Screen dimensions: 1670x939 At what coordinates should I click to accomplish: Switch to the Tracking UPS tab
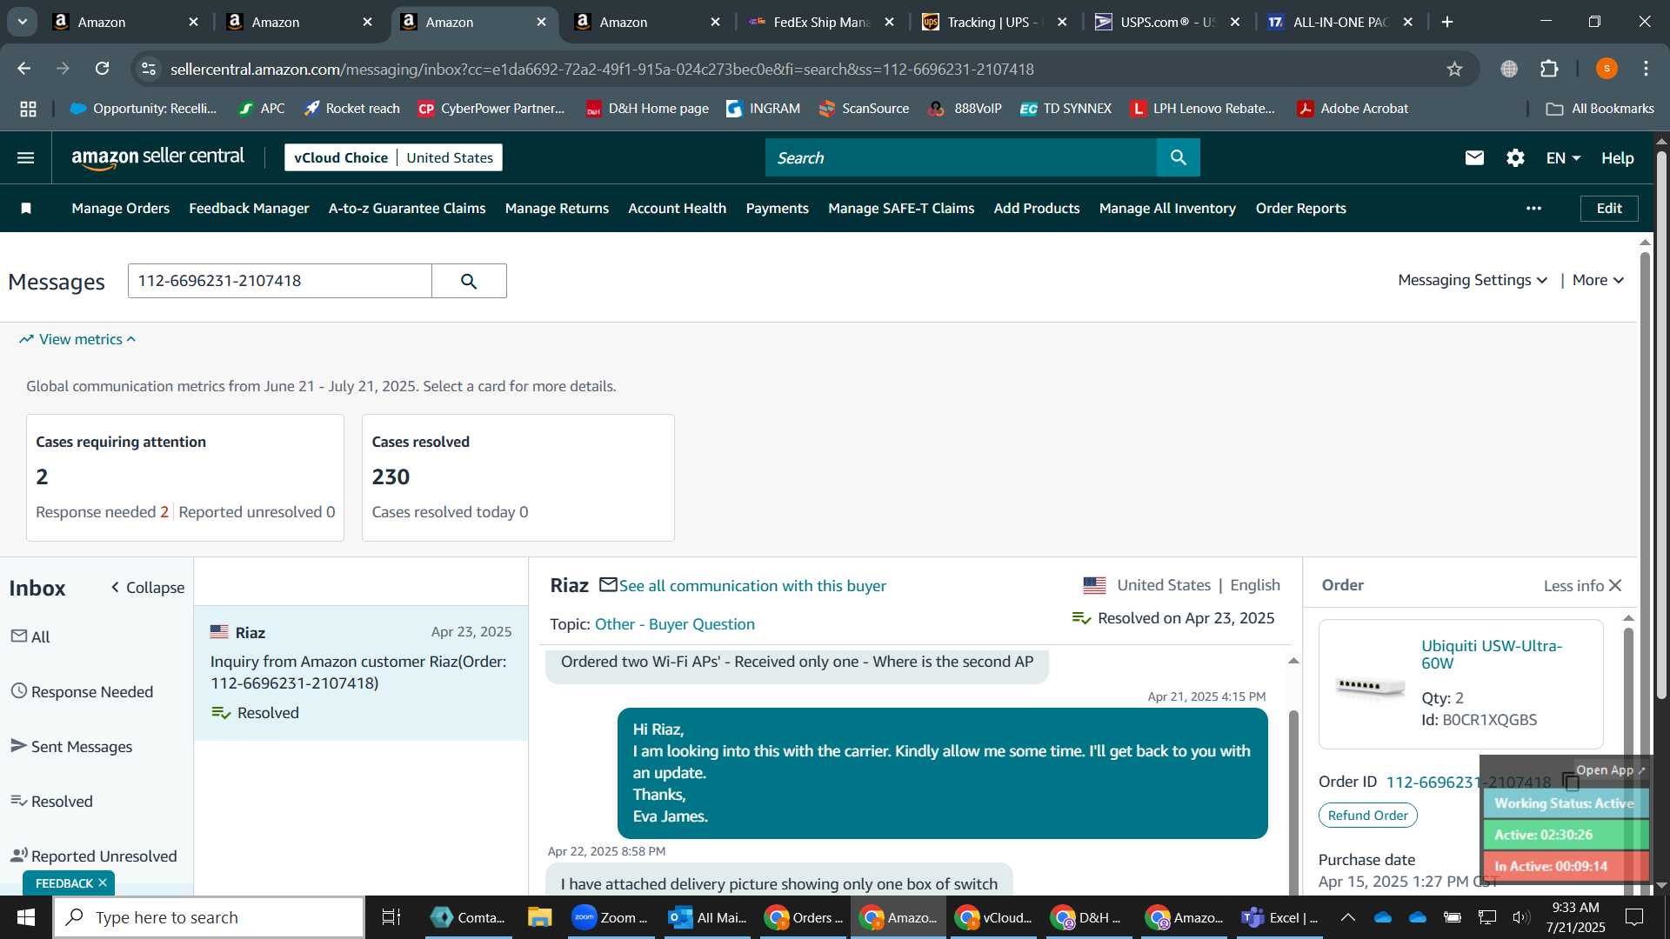(993, 22)
